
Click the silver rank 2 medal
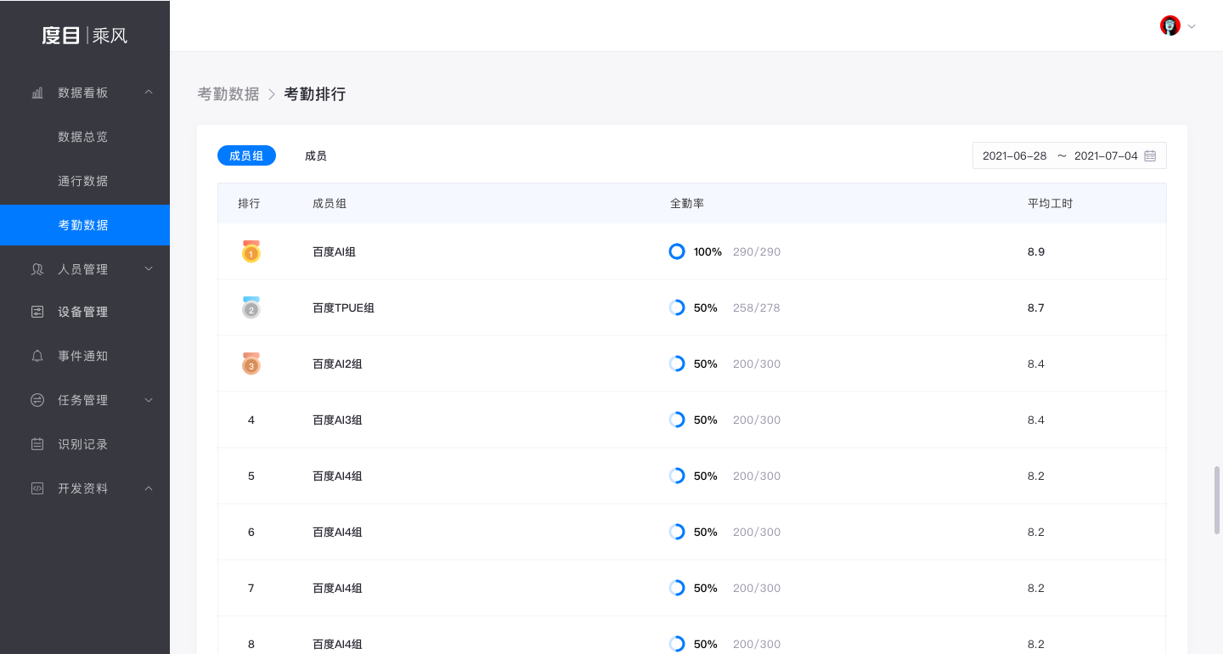[251, 307]
